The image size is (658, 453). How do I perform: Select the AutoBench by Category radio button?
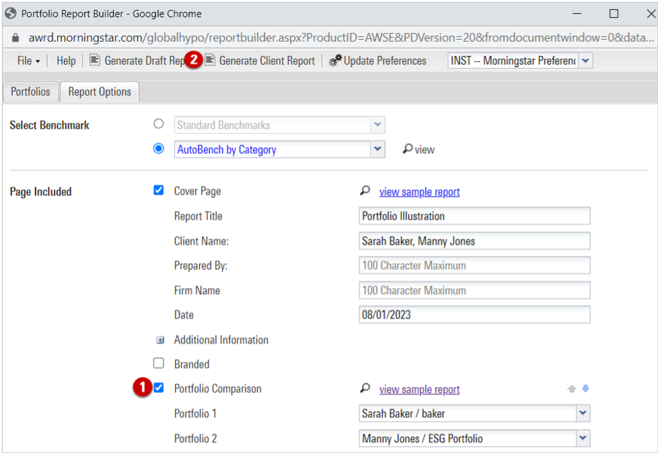pyautogui.click(x=159, y=149)
